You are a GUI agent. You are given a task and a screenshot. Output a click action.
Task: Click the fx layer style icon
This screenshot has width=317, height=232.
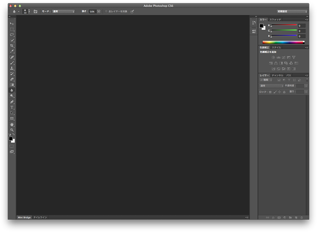(x=273, y=218)
